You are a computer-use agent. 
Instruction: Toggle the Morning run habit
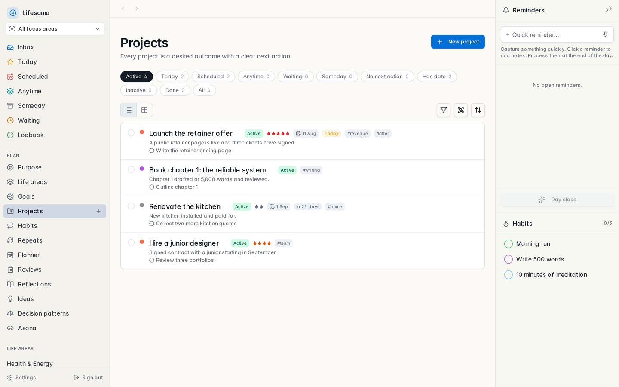coord(509,244)
